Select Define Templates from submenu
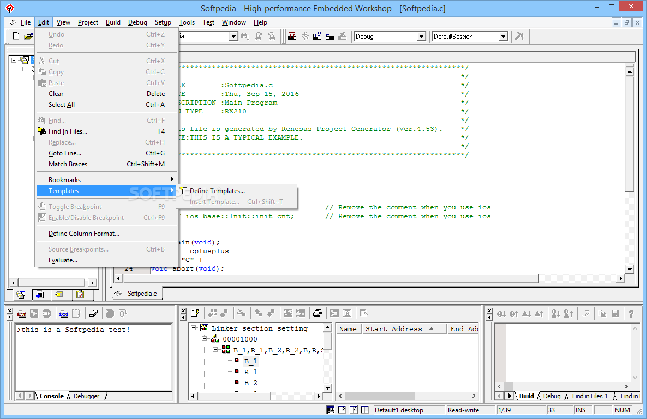 pos(217,191)
